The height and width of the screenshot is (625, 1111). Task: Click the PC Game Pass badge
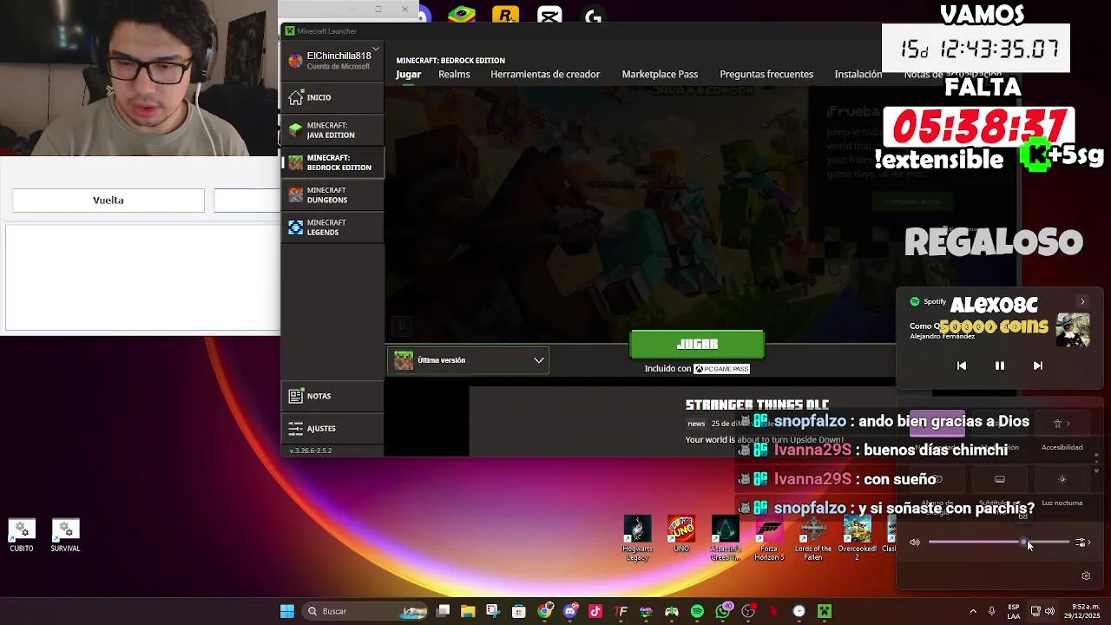pos(721,369)
